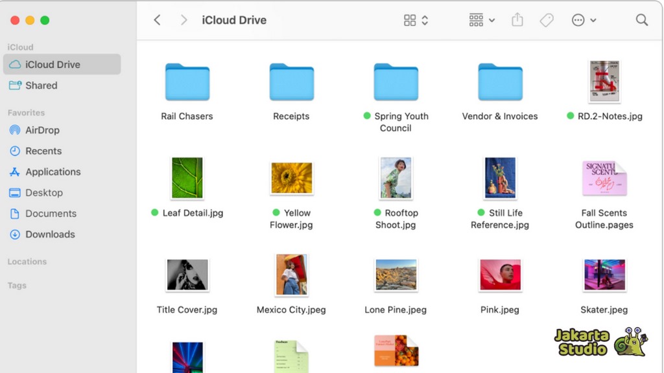The image size is (664, 373).
Task: Click the "Skater.jpeg" file name
Action: (604, 310)
